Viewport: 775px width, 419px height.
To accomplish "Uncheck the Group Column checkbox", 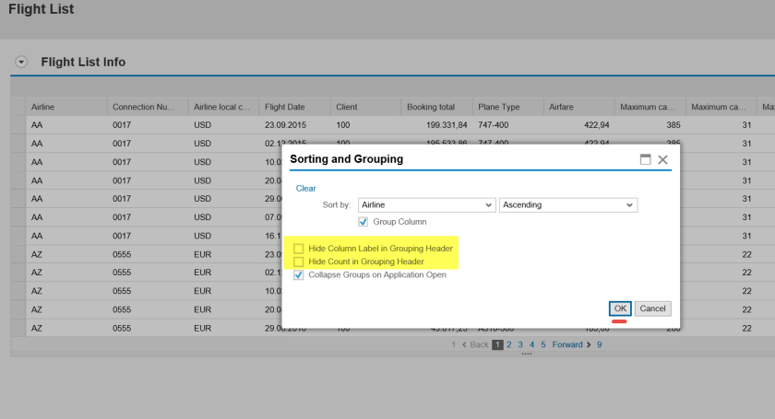I will coord(364,222).
